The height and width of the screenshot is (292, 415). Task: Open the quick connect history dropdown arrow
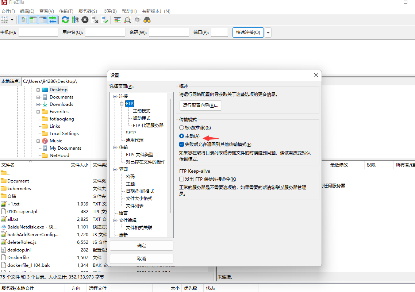pos(268,32)
